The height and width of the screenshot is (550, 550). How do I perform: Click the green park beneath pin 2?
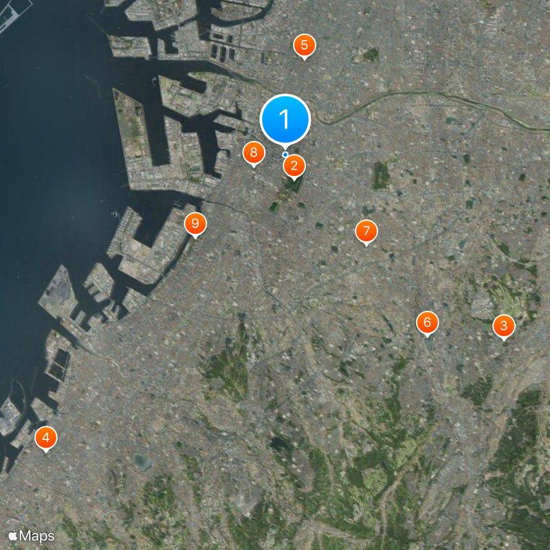tap(294, 184)
